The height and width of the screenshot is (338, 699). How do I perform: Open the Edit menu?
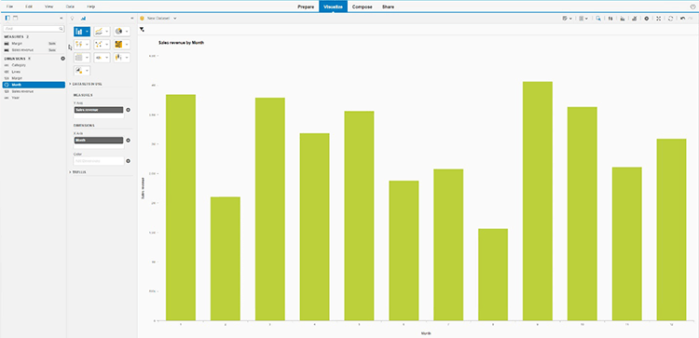click(29, 7)
